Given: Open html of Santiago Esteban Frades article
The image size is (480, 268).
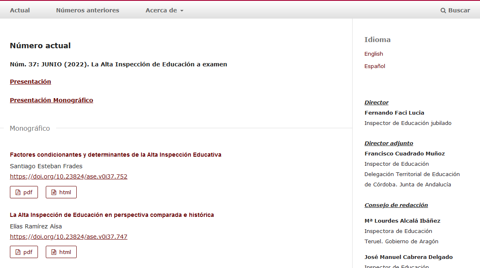Looking at the screenshot, I should click(61, 192).
